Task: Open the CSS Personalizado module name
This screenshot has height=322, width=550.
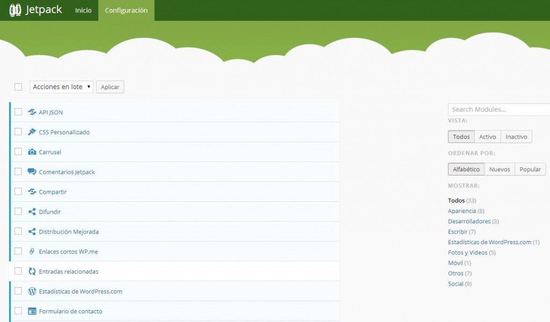Action: click(64, 133)
